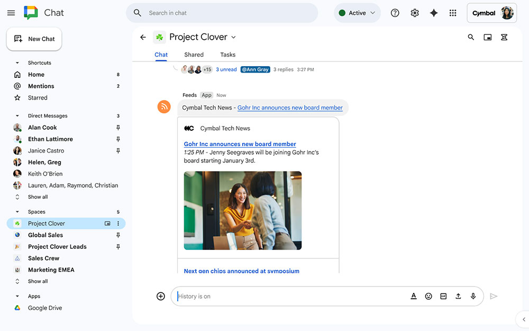Click the microphone icon to record audio
Viewport: 529px width, 331px height.
point(473,296)
